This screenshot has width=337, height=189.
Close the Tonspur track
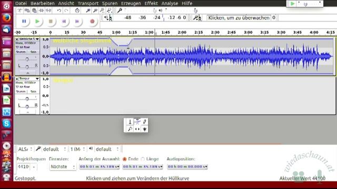(x=17, y=79)
